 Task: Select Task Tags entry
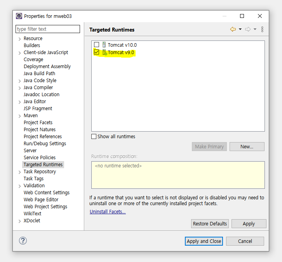(33, 179)
